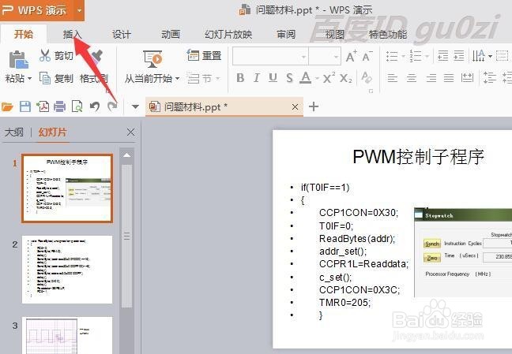Toggle subscript X₂
Viewport: 512px width, 354px height.
[346, 78]
